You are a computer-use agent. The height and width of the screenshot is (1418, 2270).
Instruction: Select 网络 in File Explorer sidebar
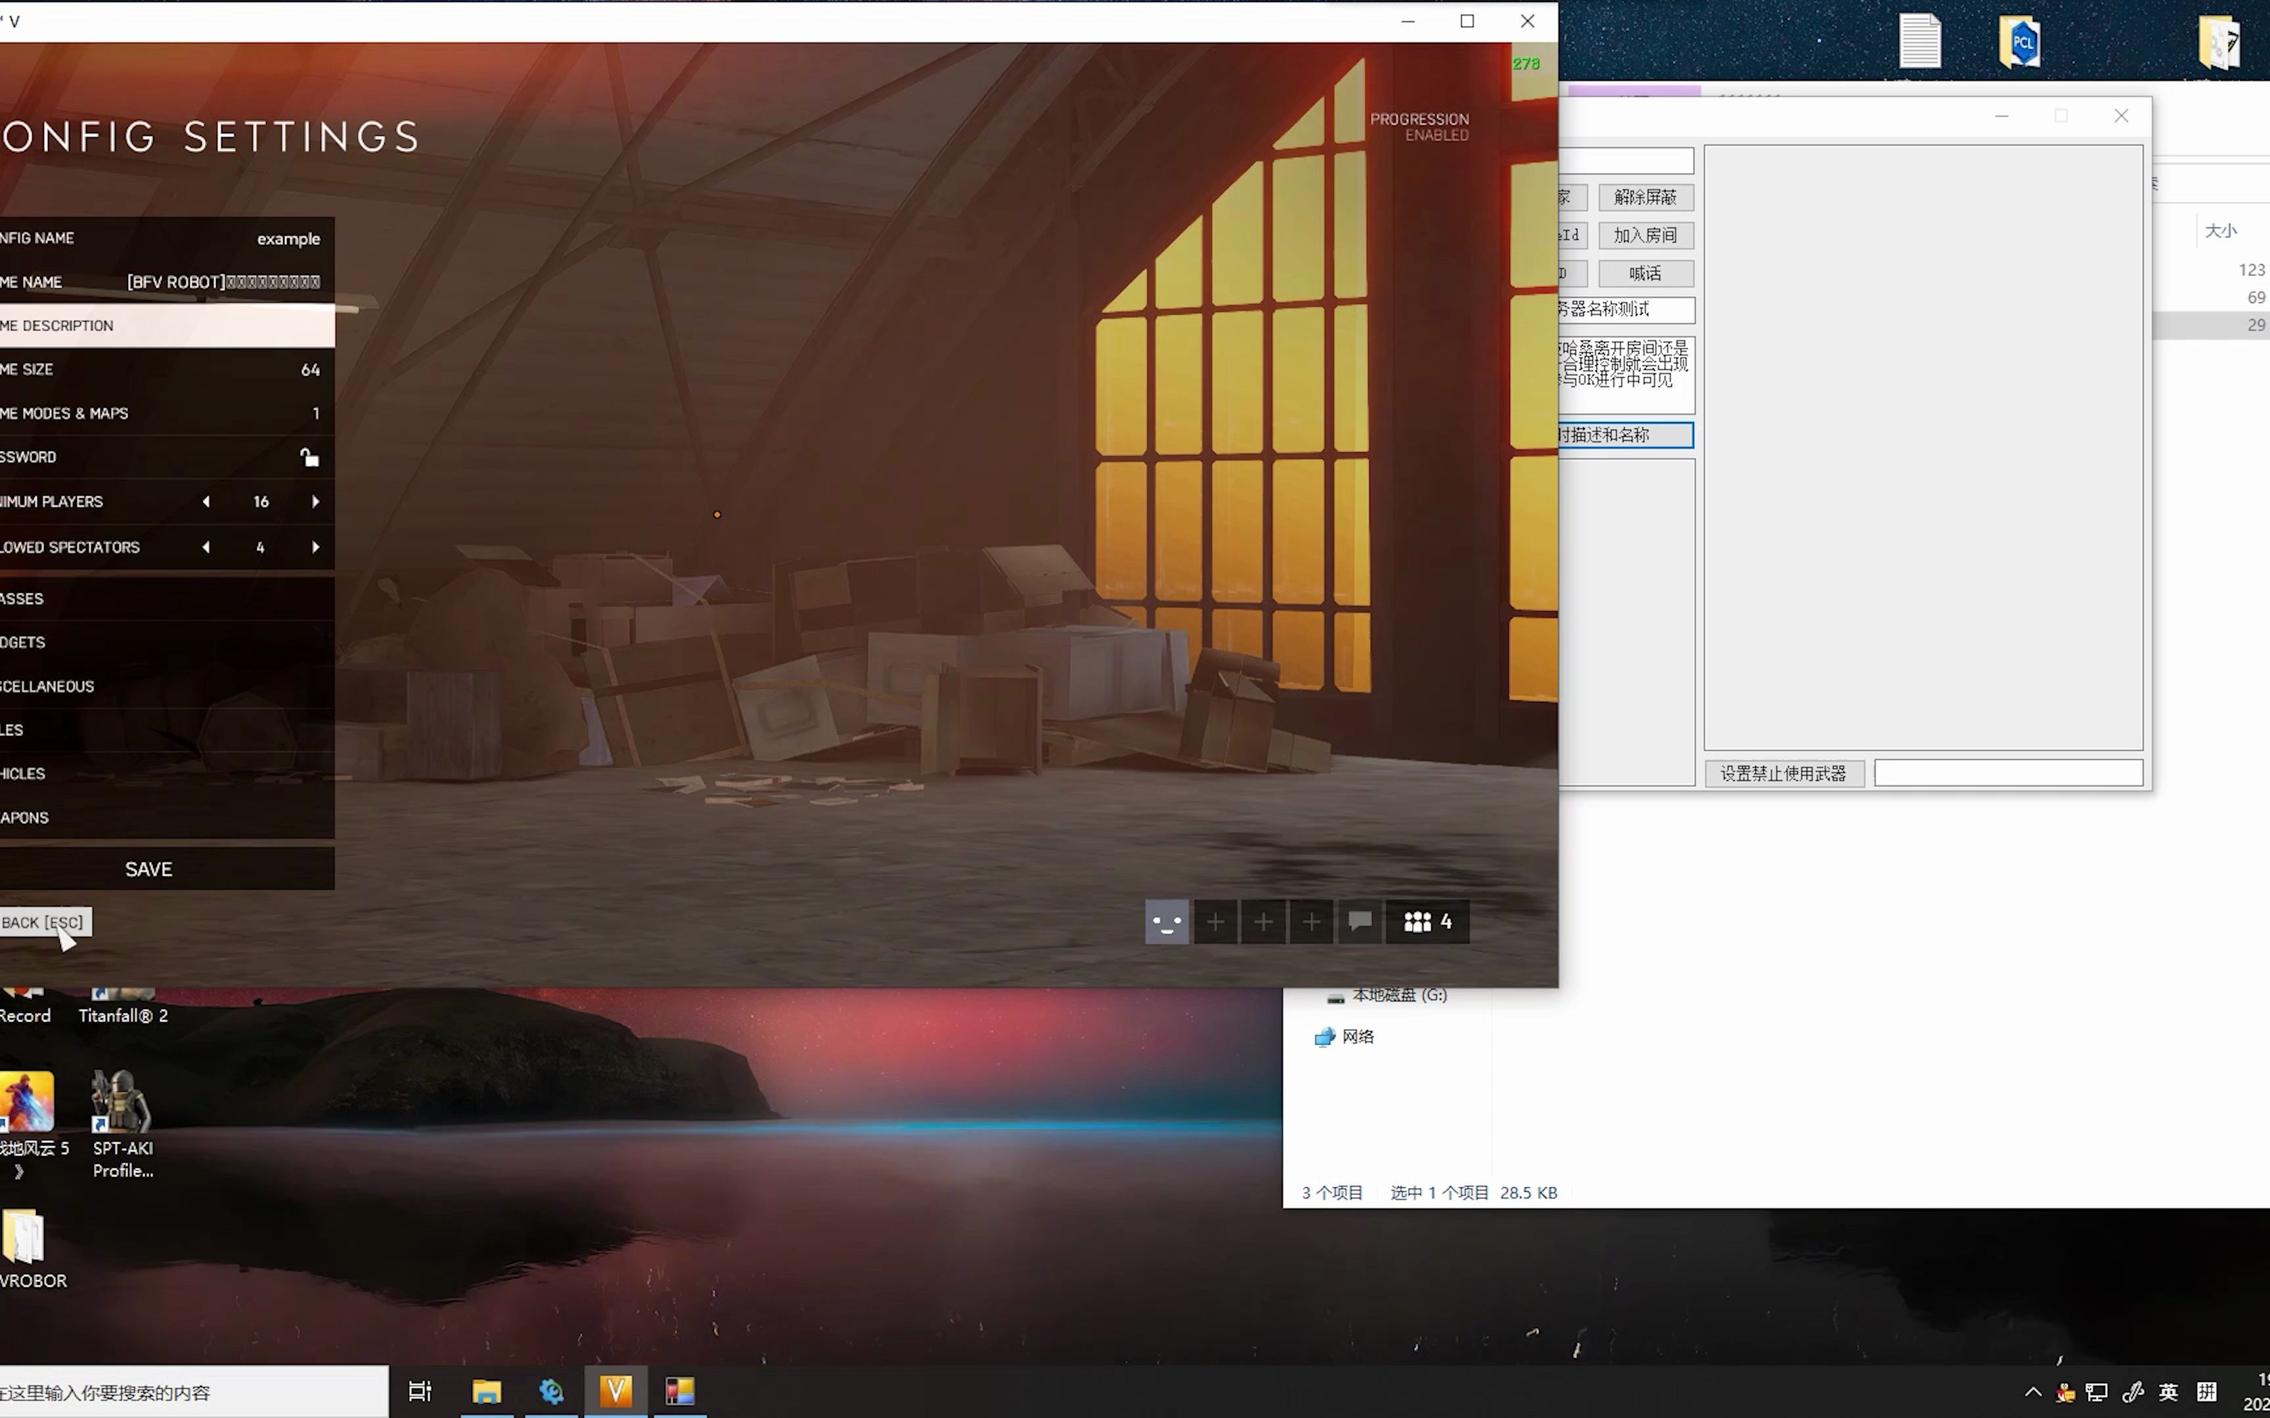coord(1345,1037)
